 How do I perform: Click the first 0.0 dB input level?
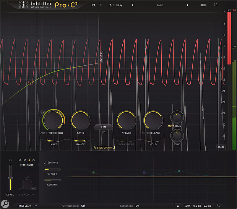point(197,206)
